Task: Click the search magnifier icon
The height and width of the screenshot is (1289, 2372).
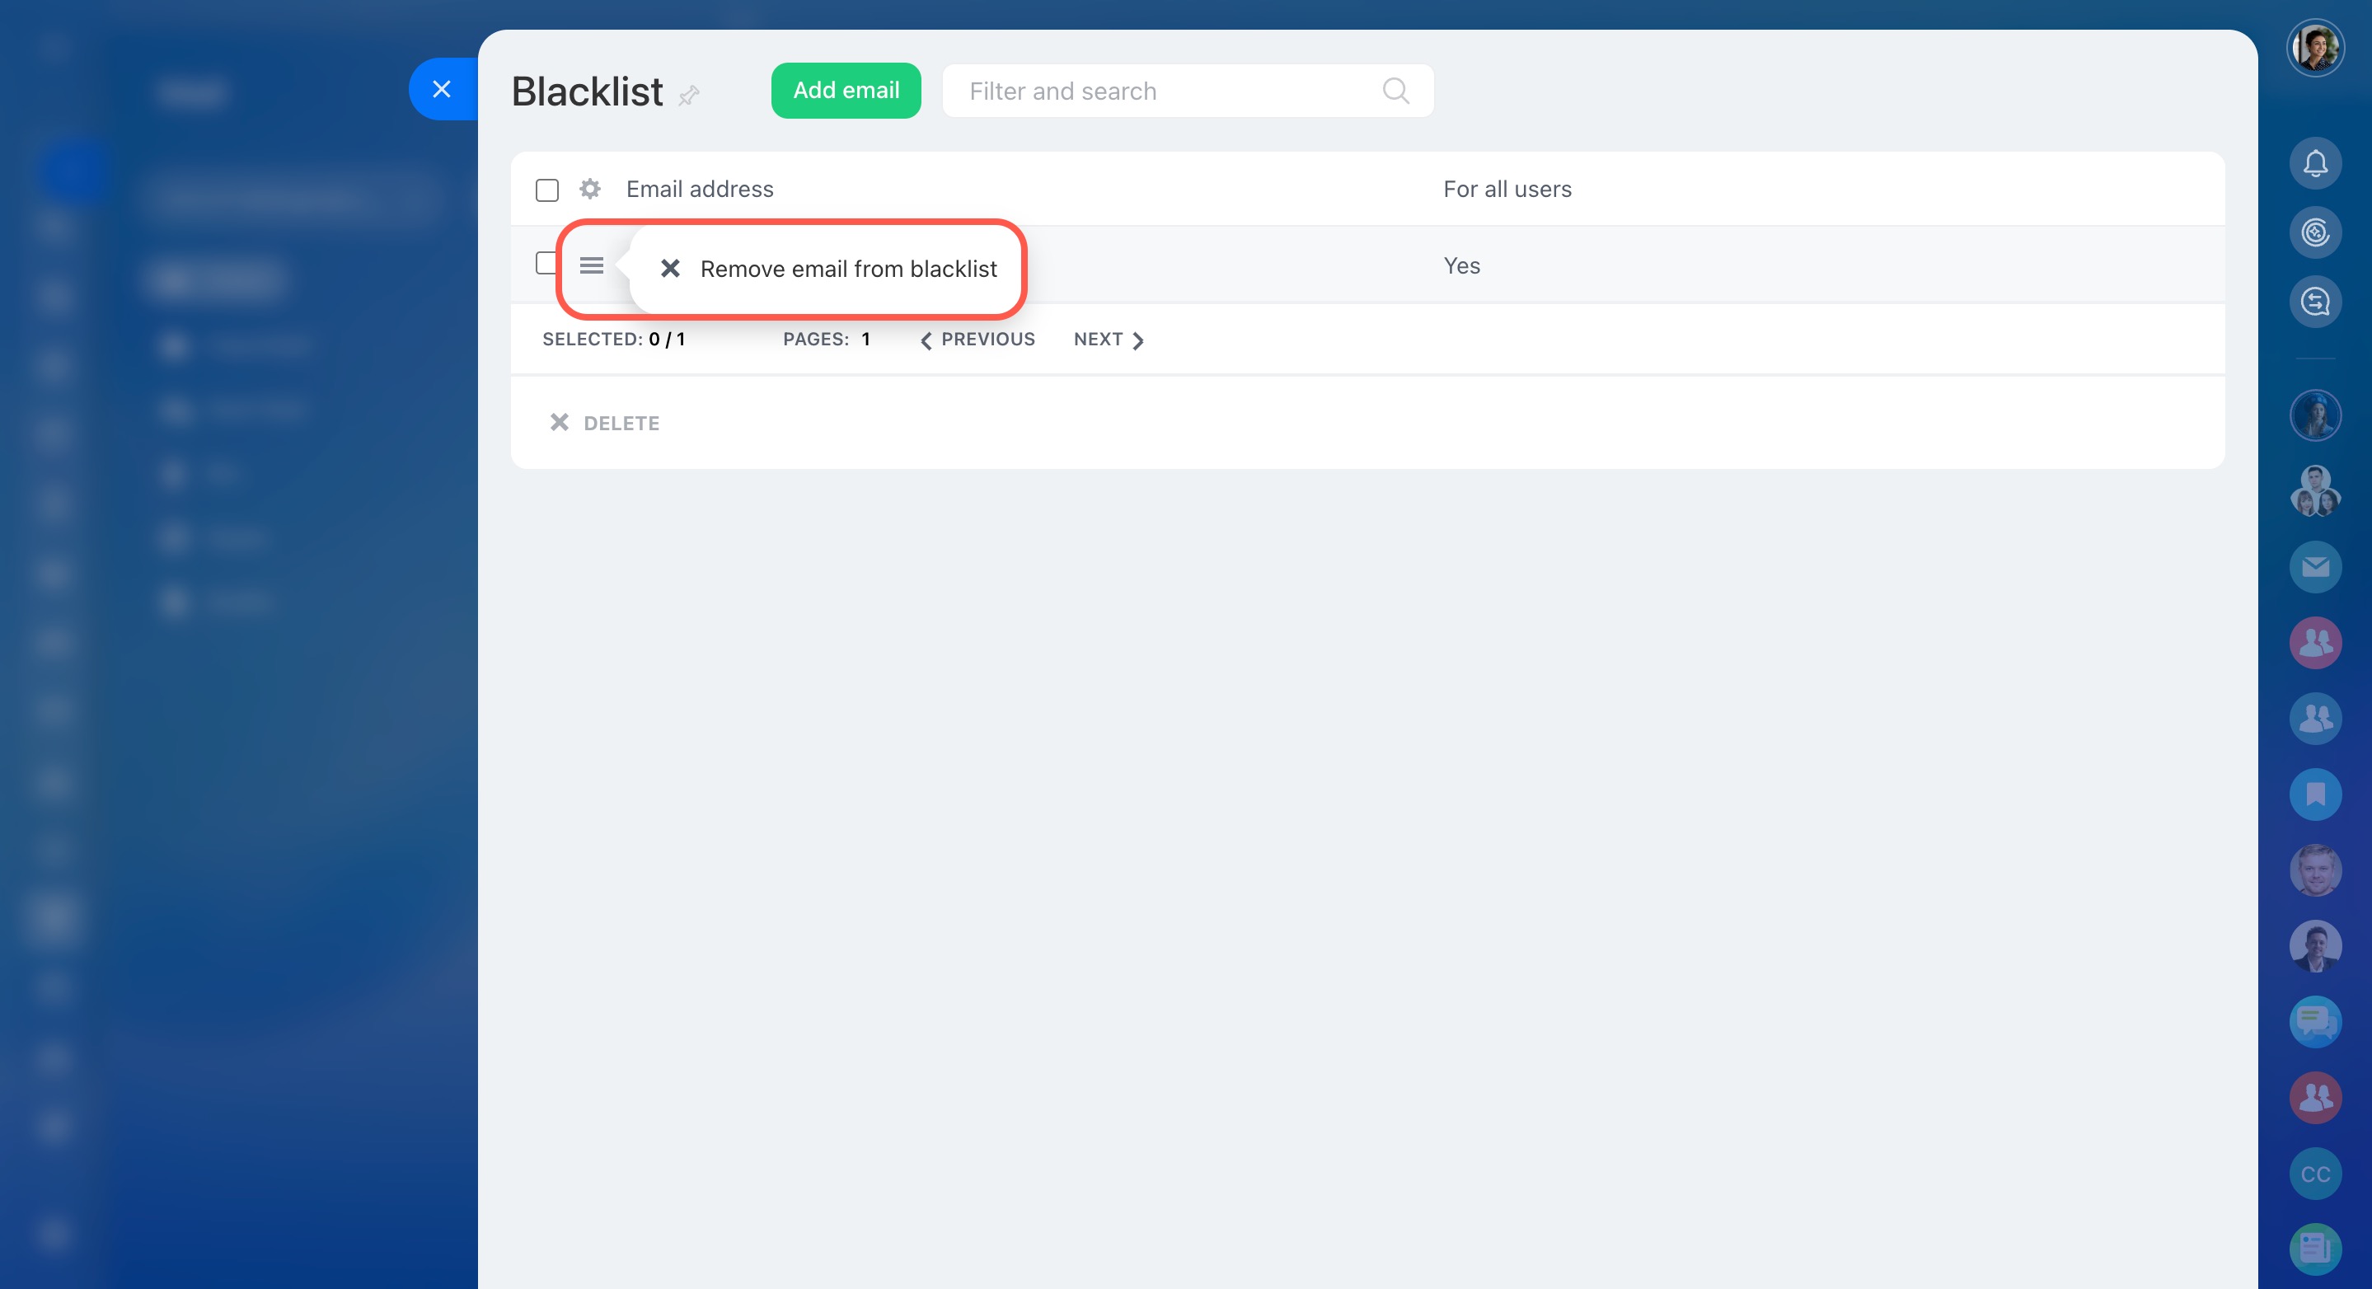Action: (x=1395, y=91)
